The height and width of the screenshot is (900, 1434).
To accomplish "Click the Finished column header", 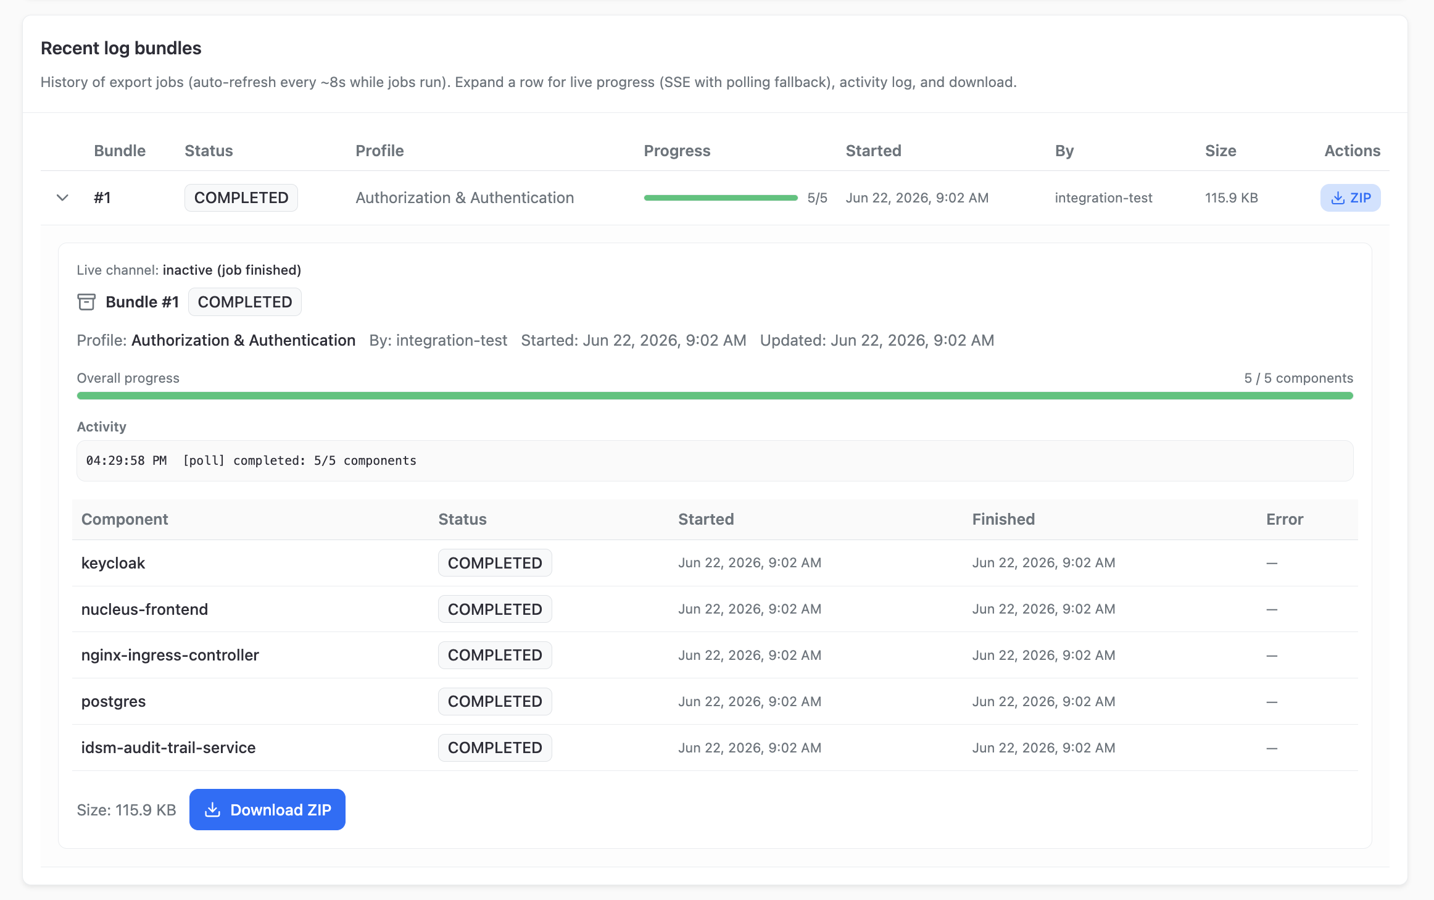I will pyautogui.click(x=1003, y=519).
